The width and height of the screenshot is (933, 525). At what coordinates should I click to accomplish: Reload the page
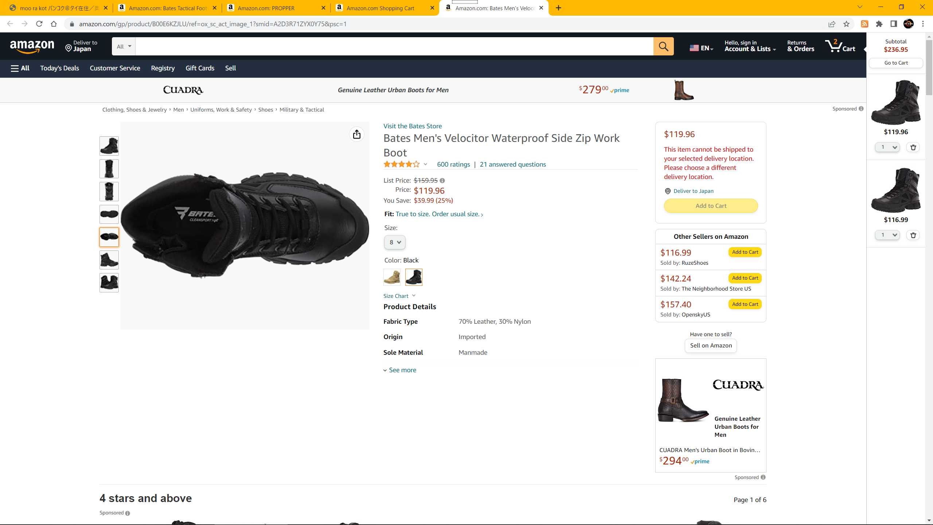(39, 24)
